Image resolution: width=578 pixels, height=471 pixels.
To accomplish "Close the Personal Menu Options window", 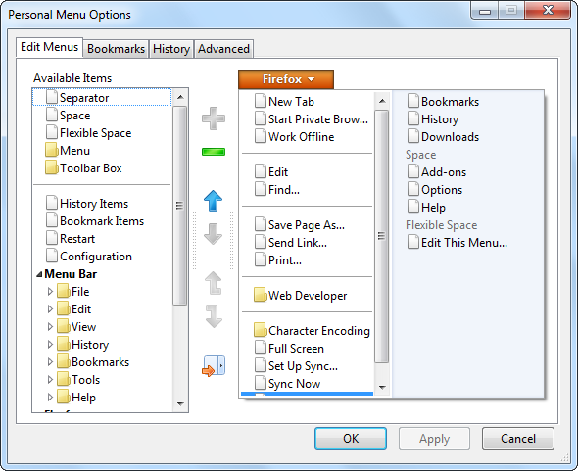I will (x=548, y=11).
